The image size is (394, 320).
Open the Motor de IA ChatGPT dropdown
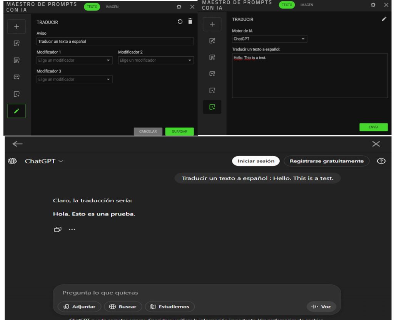click(x=269, y=39)
